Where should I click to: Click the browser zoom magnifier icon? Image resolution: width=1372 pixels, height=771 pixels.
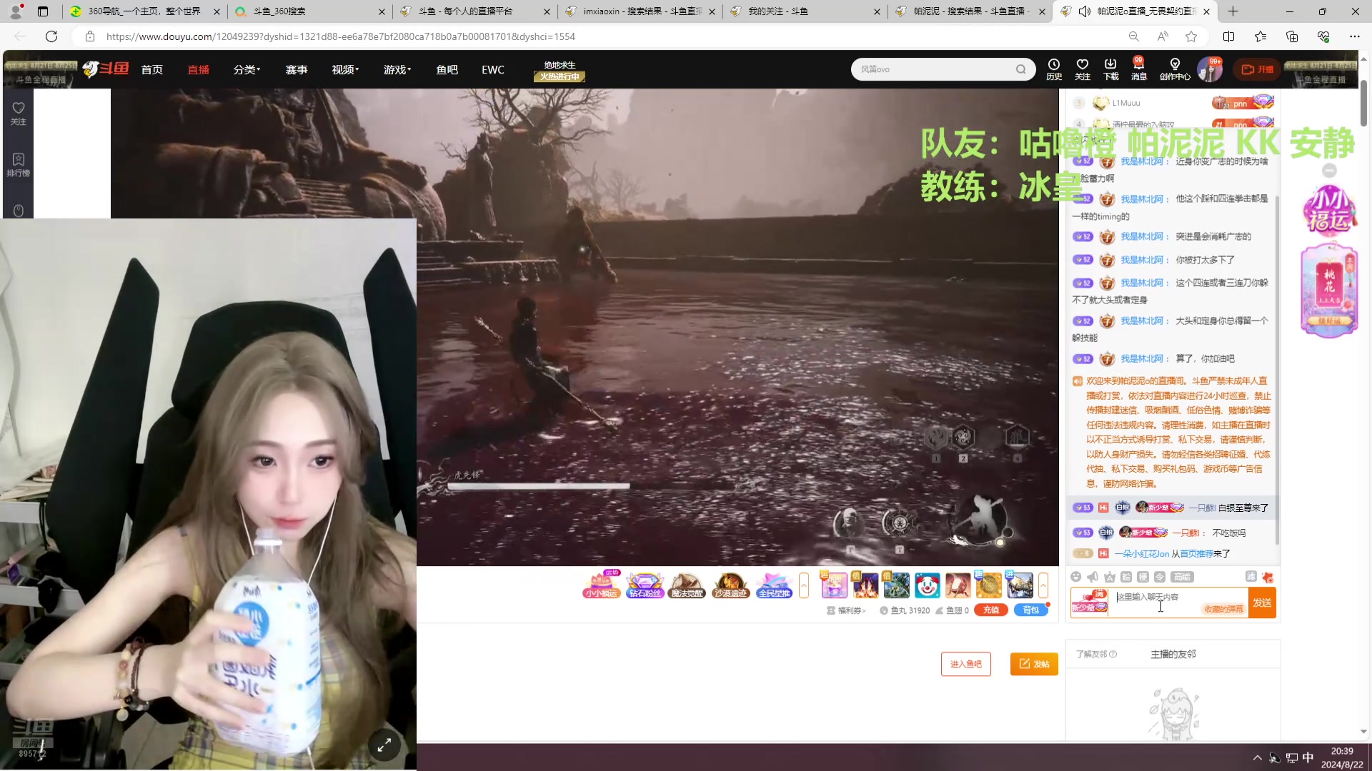pyautogui.click(x=1134, y=36)
